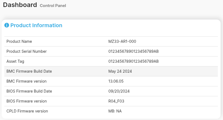Click the info icon beside Product Information

7,25
